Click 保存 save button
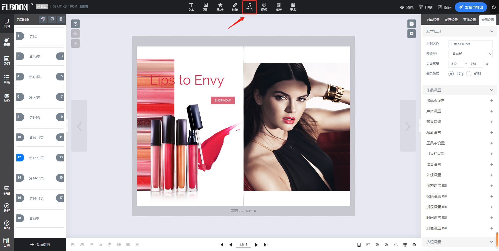This screenshot has width=499, height=251. tap(445, 7)
